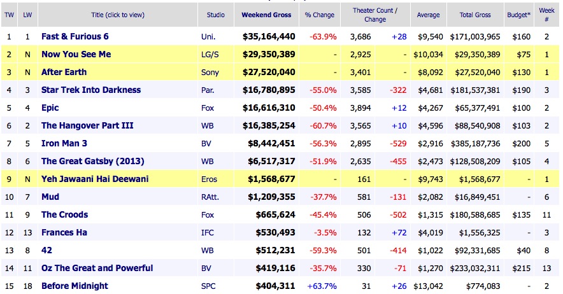
Task: Open the Fast & Furious 6 title link
Action: (x=75, y=37)
